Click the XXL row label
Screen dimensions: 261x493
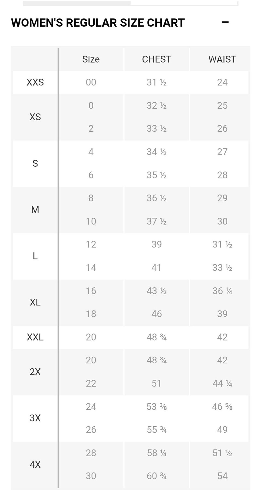pos(35,337)
